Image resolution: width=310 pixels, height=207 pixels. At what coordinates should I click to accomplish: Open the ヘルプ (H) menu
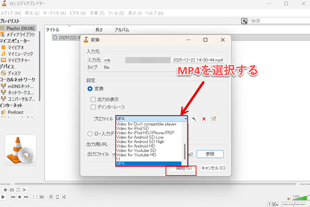[154, 13]
